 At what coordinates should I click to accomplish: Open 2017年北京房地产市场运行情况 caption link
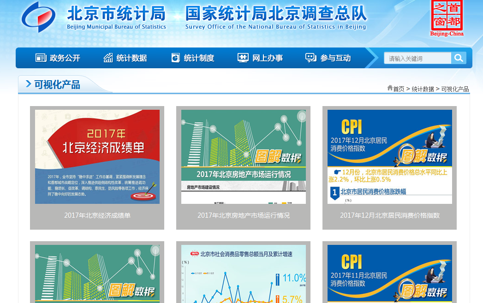(x=244, y=215)
